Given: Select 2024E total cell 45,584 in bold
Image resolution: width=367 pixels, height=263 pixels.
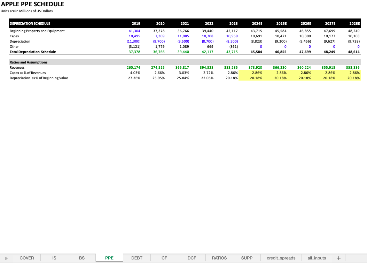Looking at the screenshot, I should [256, 52].
